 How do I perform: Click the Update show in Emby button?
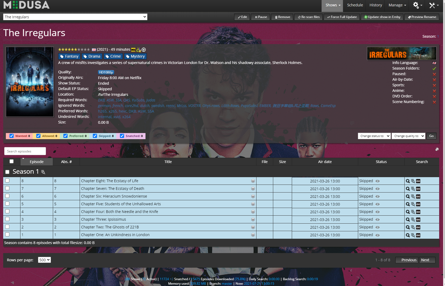[x=382, y=17]
